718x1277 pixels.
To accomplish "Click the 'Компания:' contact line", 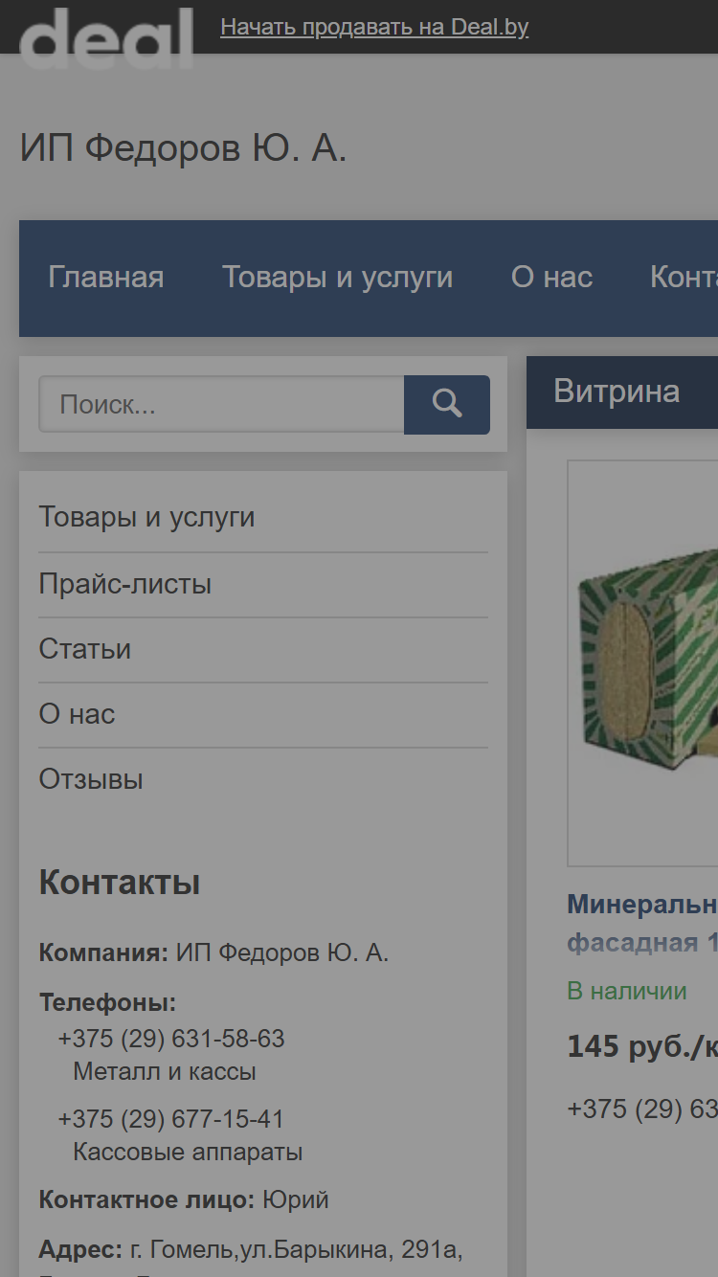I will click(x=213, y=952).
